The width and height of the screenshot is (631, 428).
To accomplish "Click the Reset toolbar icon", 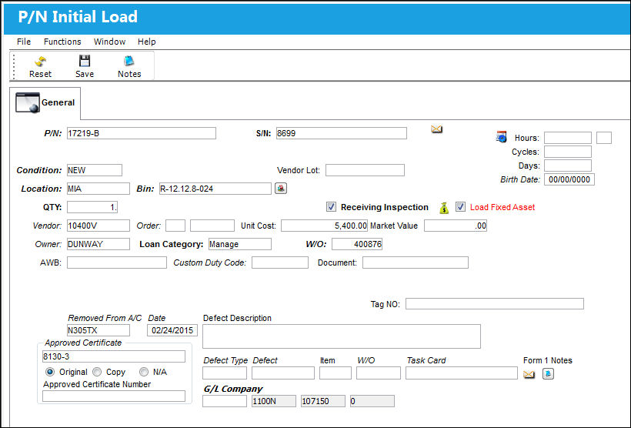I will pyautogui.click(x=40, y=62).
